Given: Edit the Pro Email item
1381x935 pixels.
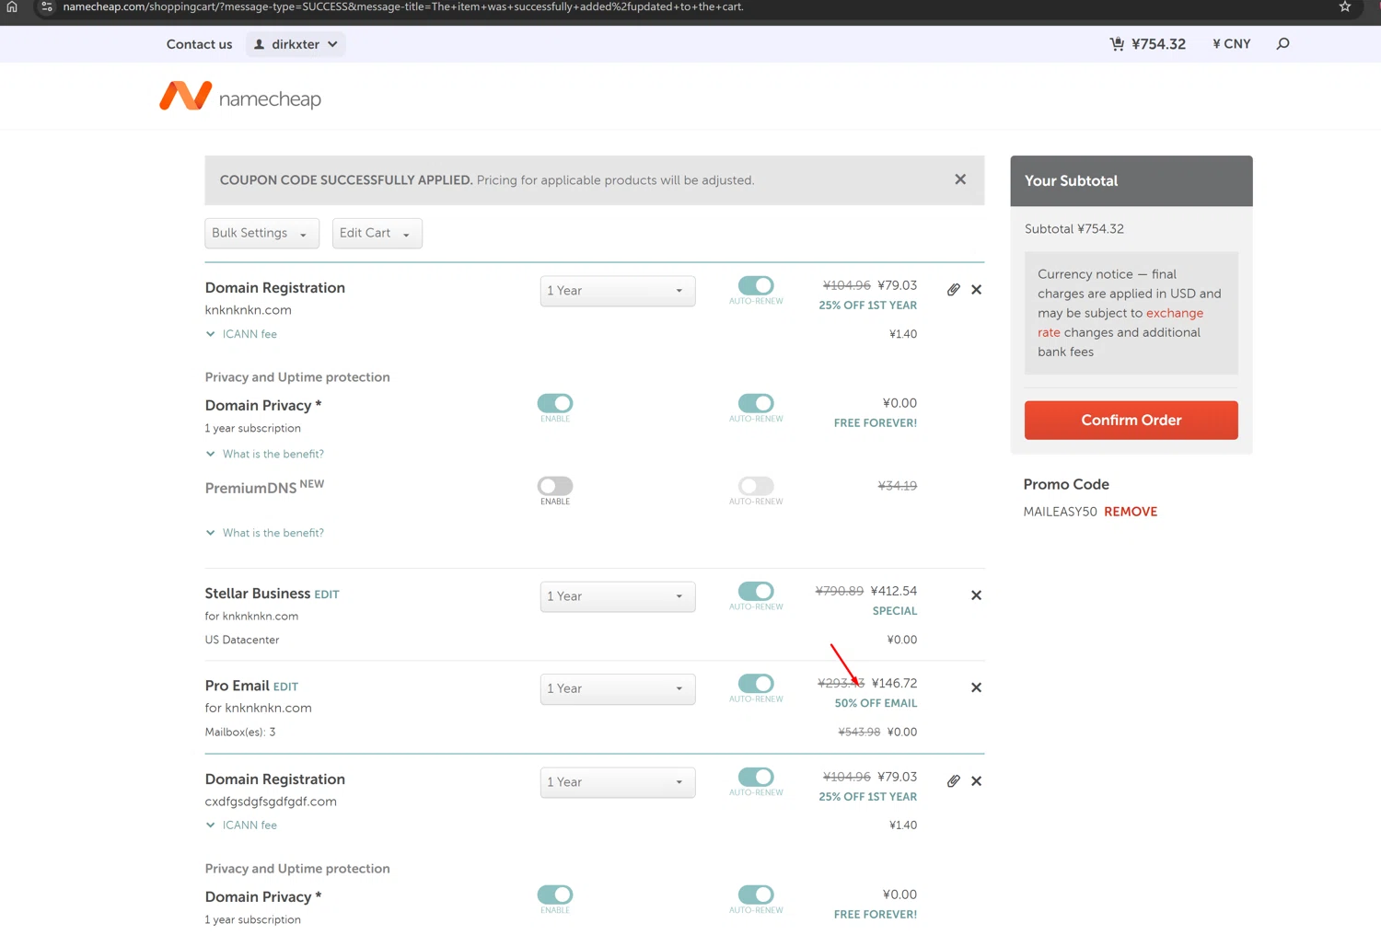Looking at the screenshot, I should (285, 687).
